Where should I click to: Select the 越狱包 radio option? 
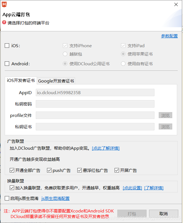click(x=65, y=54)
